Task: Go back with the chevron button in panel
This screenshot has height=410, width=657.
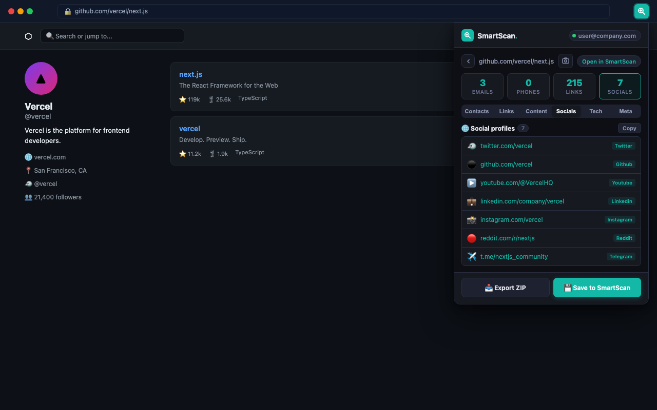Action: (x=468, y=61)
